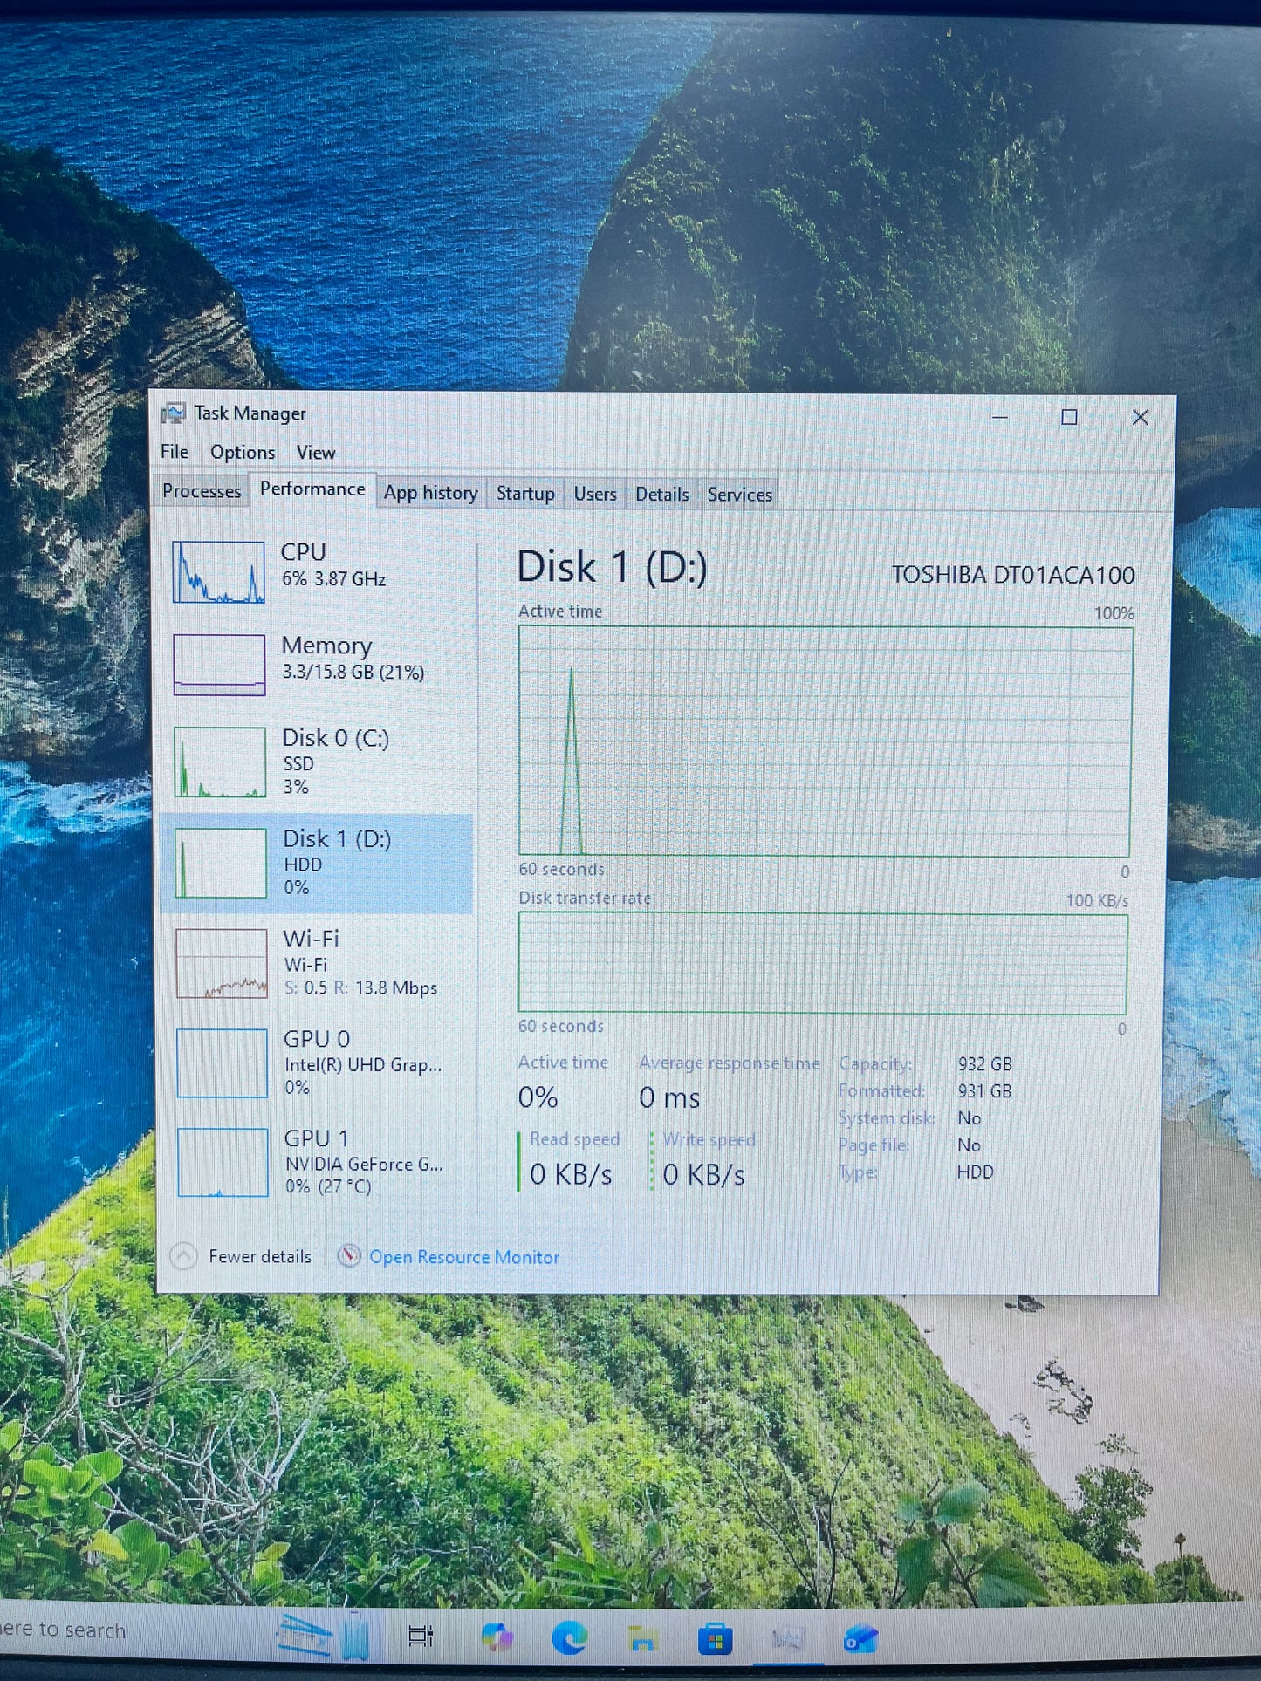This screenshot has width=1261, height=1681.
Task: Switch to the Details tab
Action: tap(662, 495)
